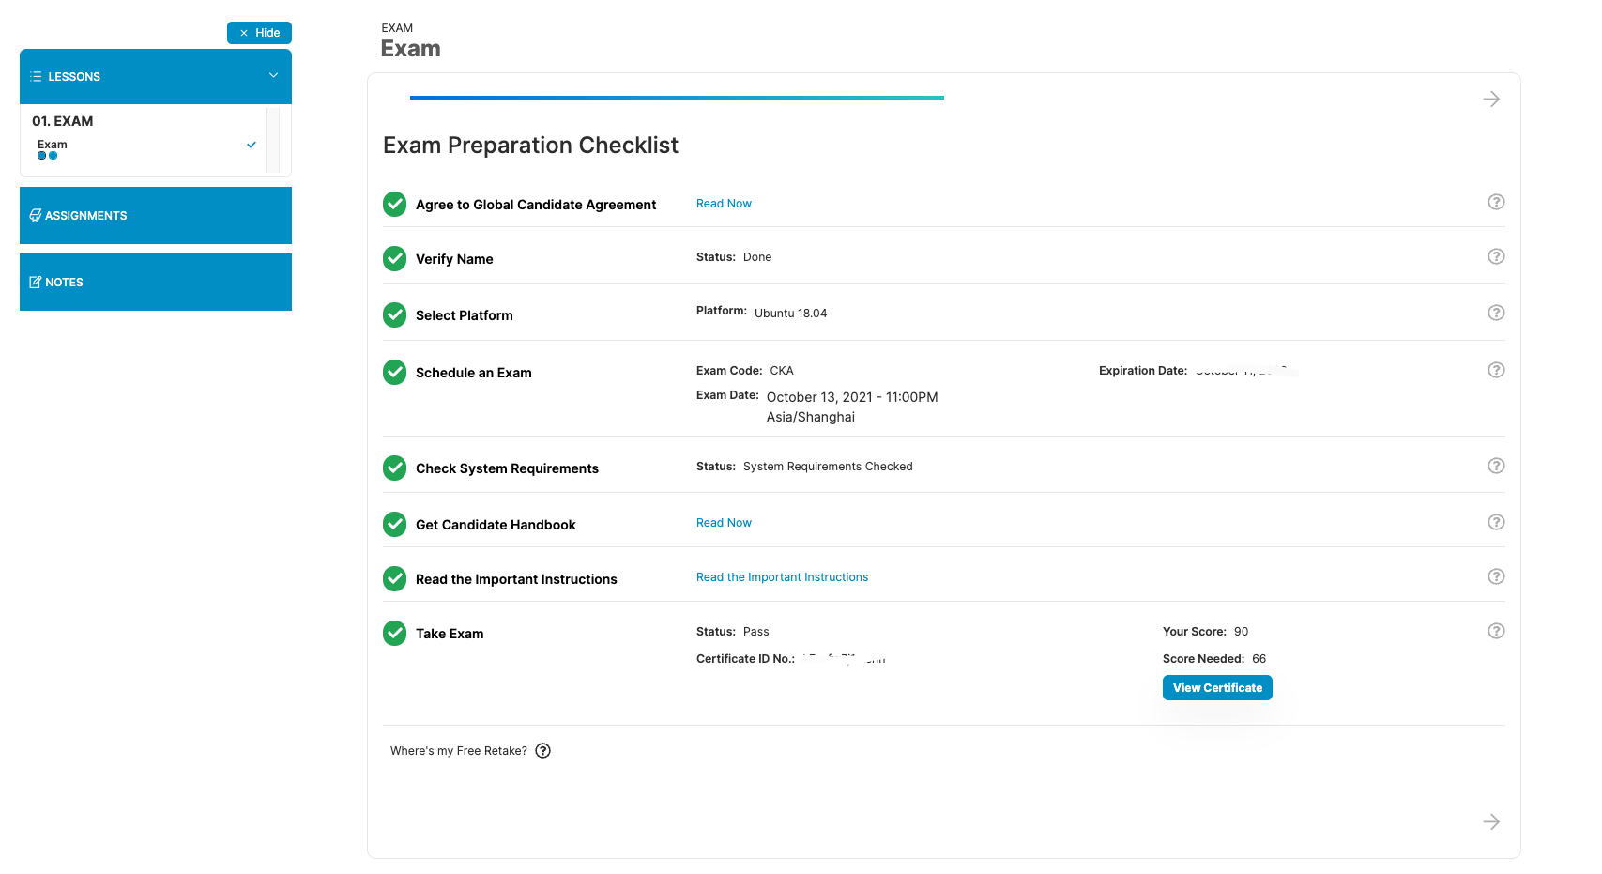Screen dimensions: 1602x874
Task: Open Read Now link for Candidate Handbook
Action: coord(724,523)
